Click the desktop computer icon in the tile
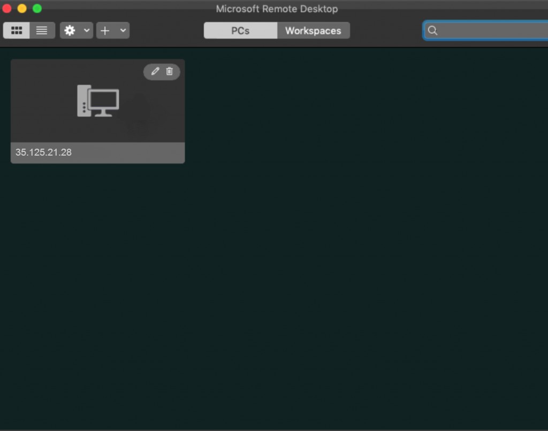Image resolution: width=548 pixels, height=431 pixels. pyautogui.click(x=98, y=101)
